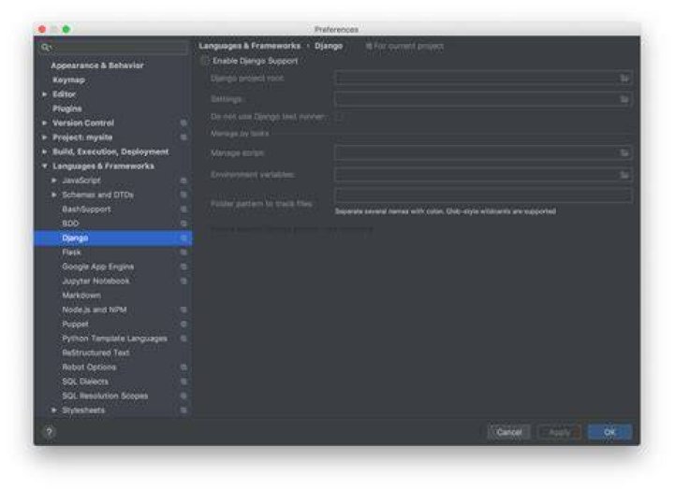Screen dimensions: 674x490
Task: Select Google App Engine in the tree
Action: pyautogui.click(x=98, y=267)
